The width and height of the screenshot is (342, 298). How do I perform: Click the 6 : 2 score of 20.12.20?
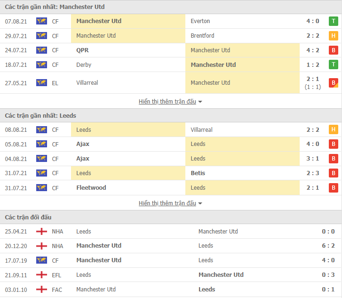328,246
